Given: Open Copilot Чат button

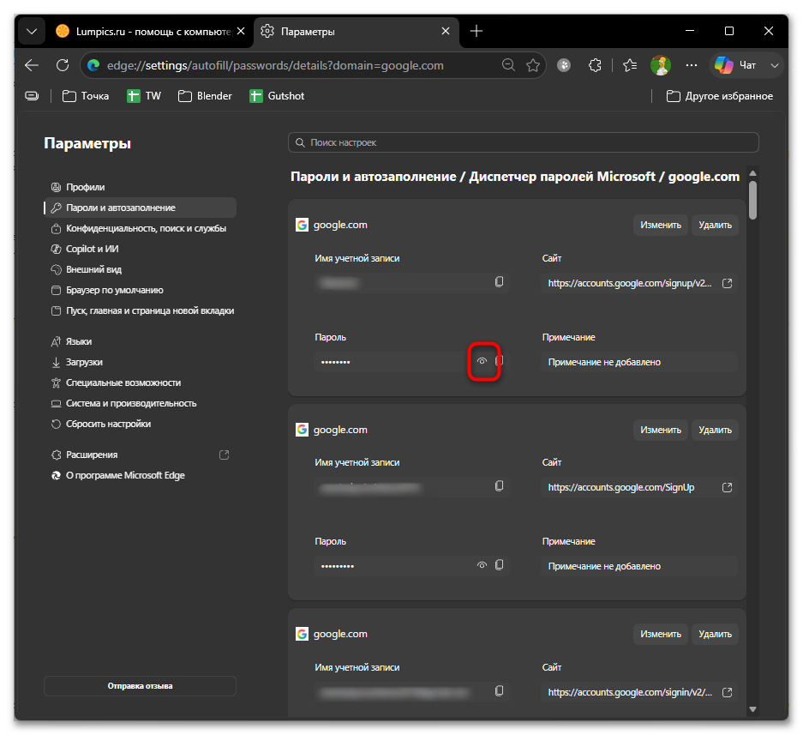Looking at the screenshot, I should point(736,65).
